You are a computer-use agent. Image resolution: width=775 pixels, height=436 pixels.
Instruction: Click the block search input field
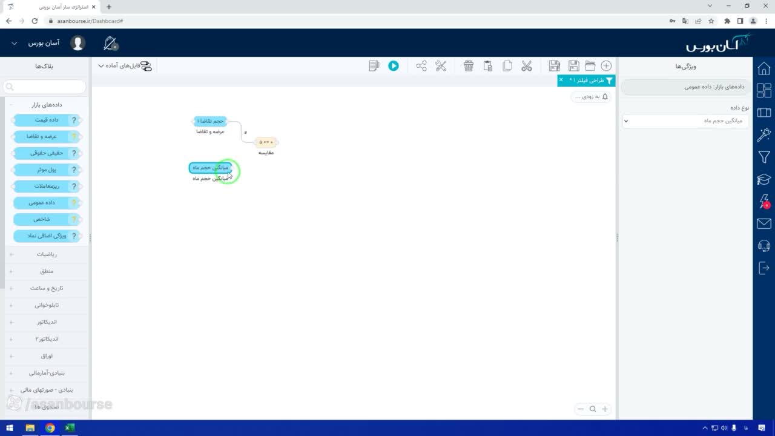coord(45,87)
